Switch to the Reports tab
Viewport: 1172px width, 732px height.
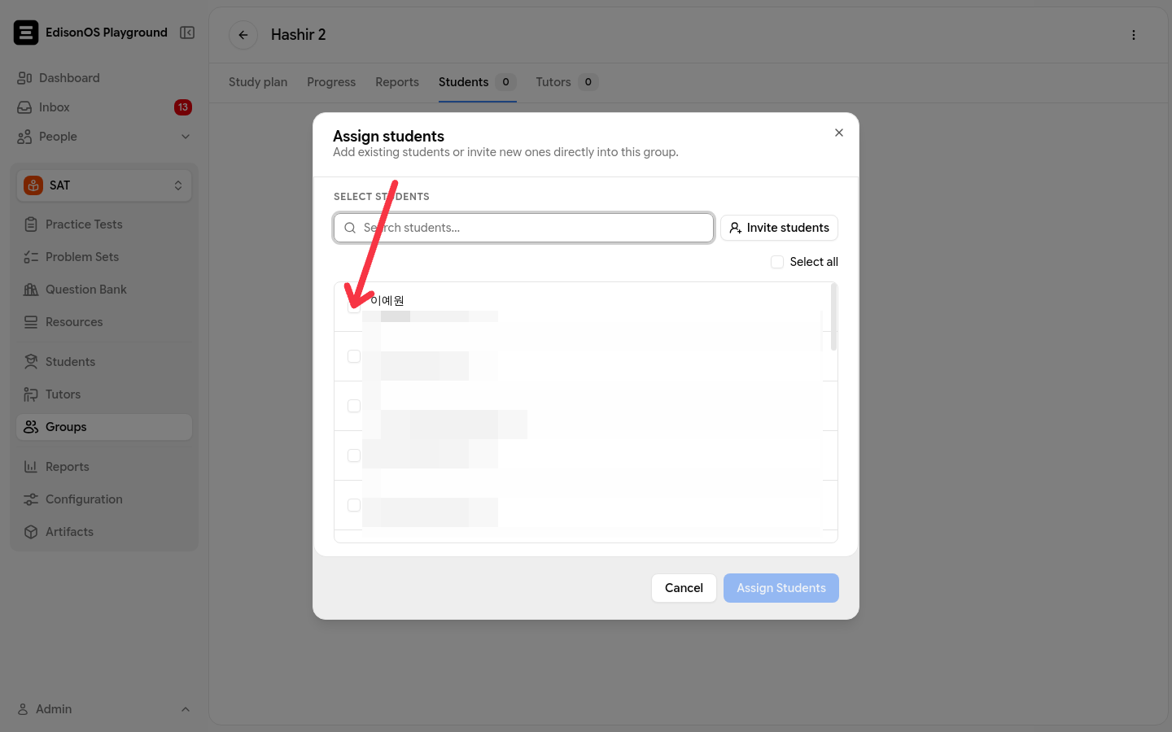click(x=397, y=82)
